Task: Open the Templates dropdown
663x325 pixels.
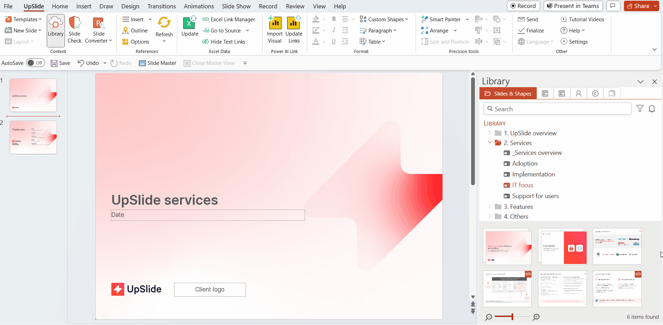Action: (x=23, y=20)
